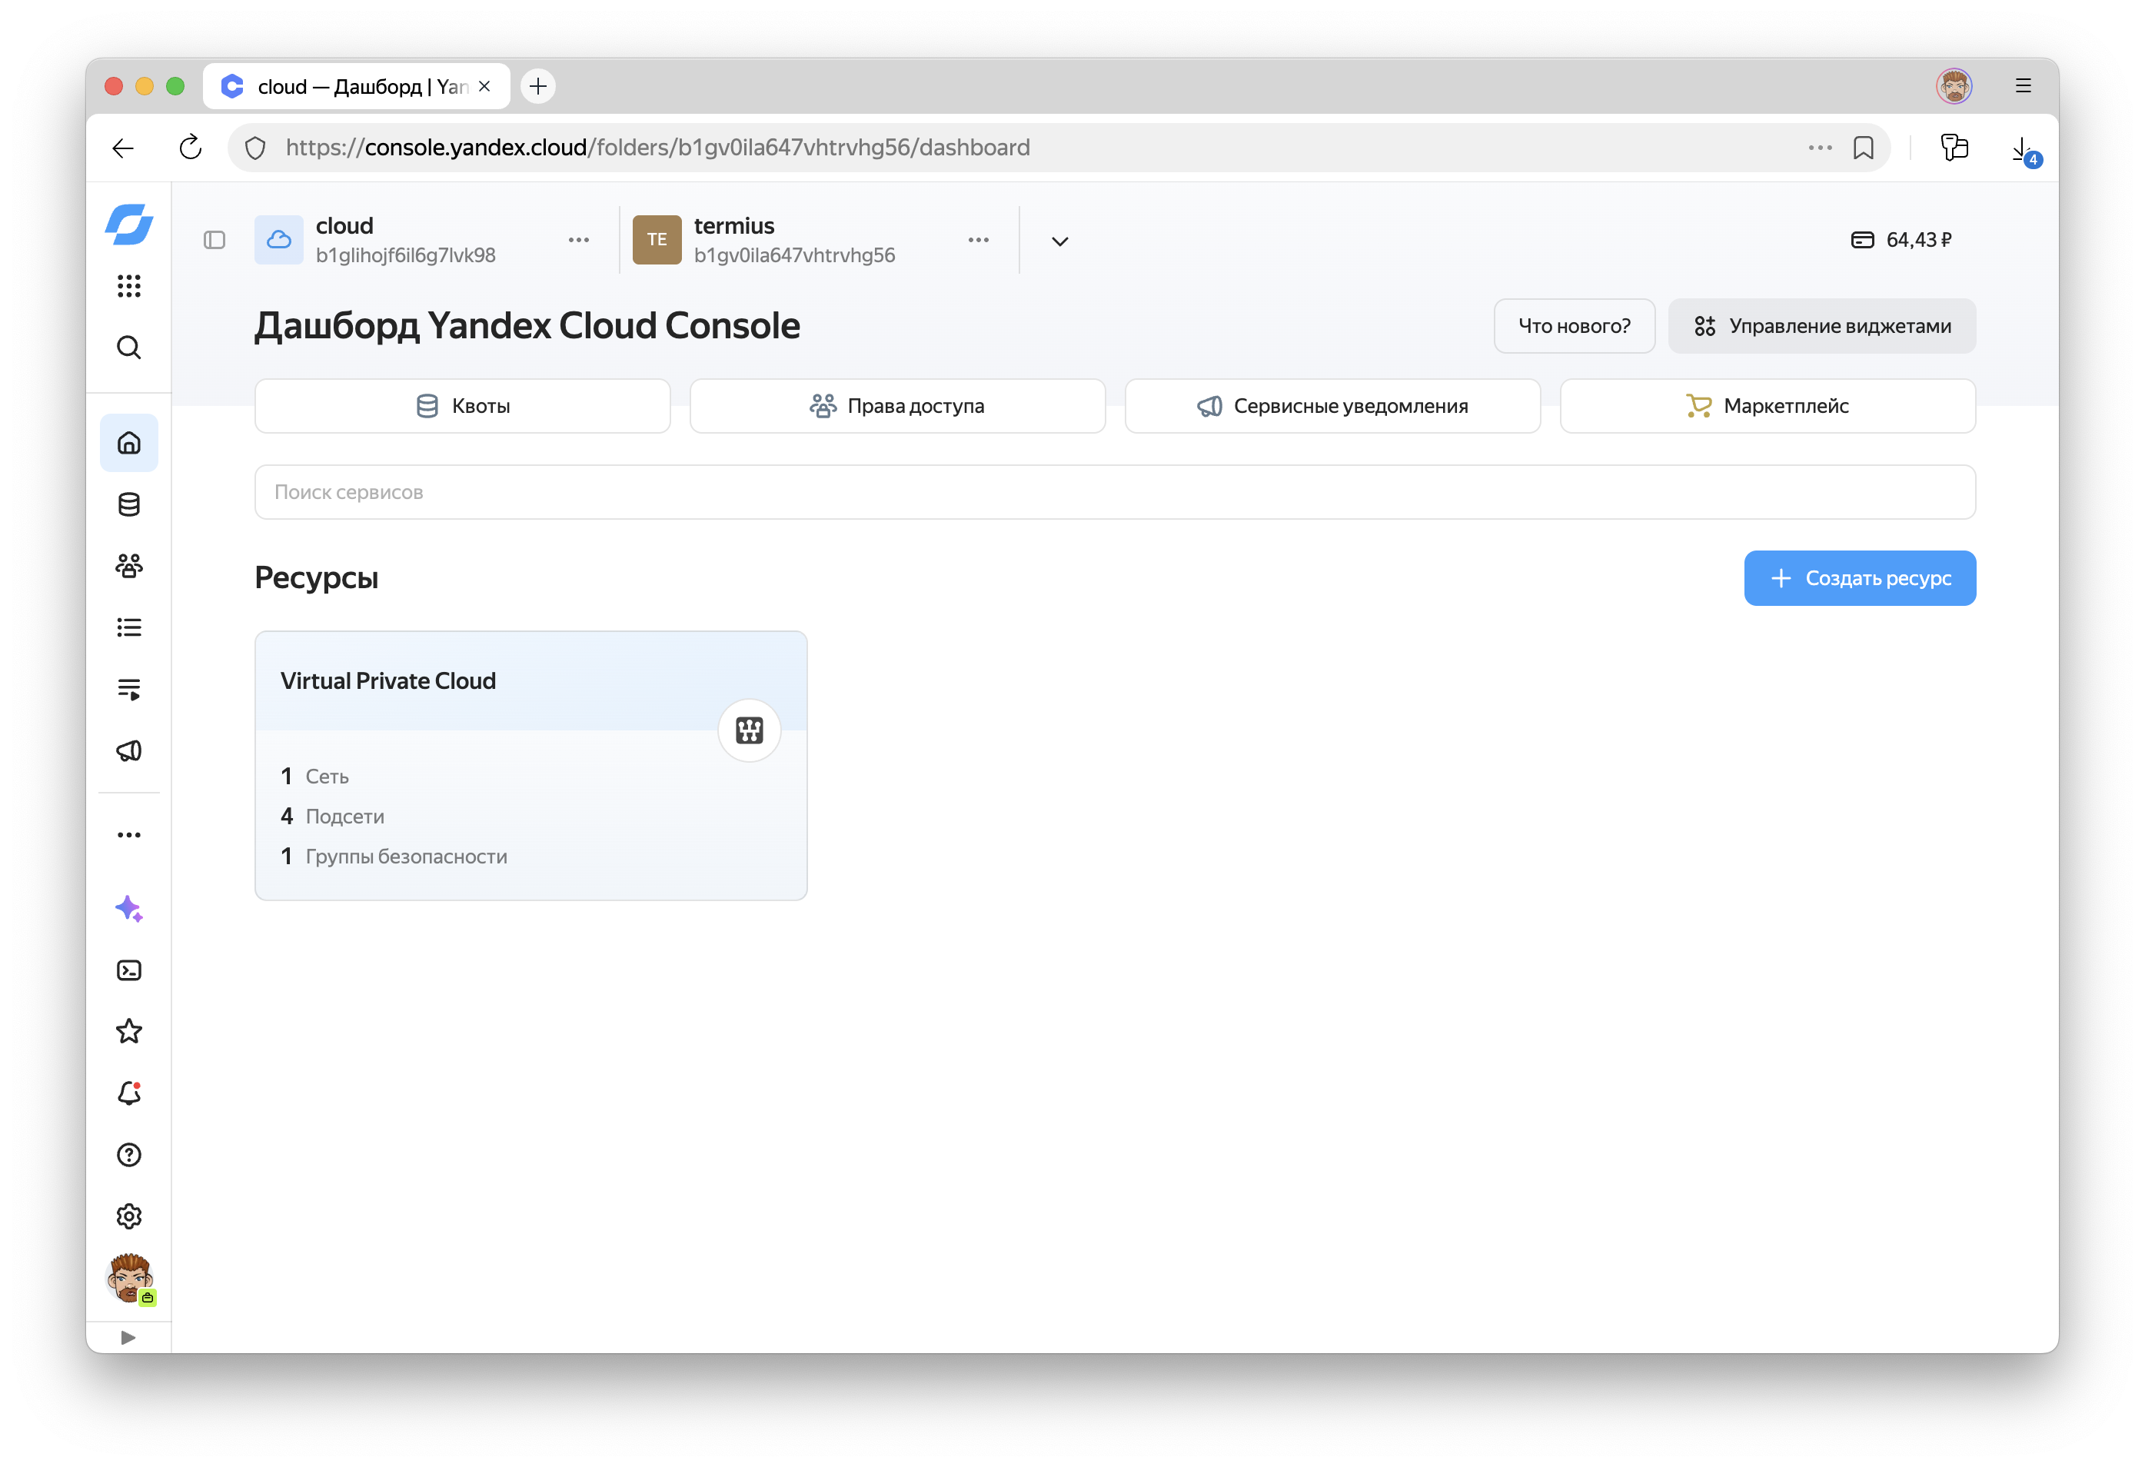2145x1467 pixels.
Task: Open favorites star icon in sidebar
Action: (x=129, y=1031)
